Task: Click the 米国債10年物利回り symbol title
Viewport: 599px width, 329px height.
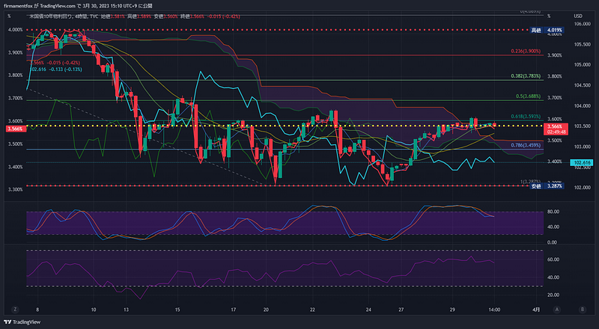Action: [x=52, y=16]
